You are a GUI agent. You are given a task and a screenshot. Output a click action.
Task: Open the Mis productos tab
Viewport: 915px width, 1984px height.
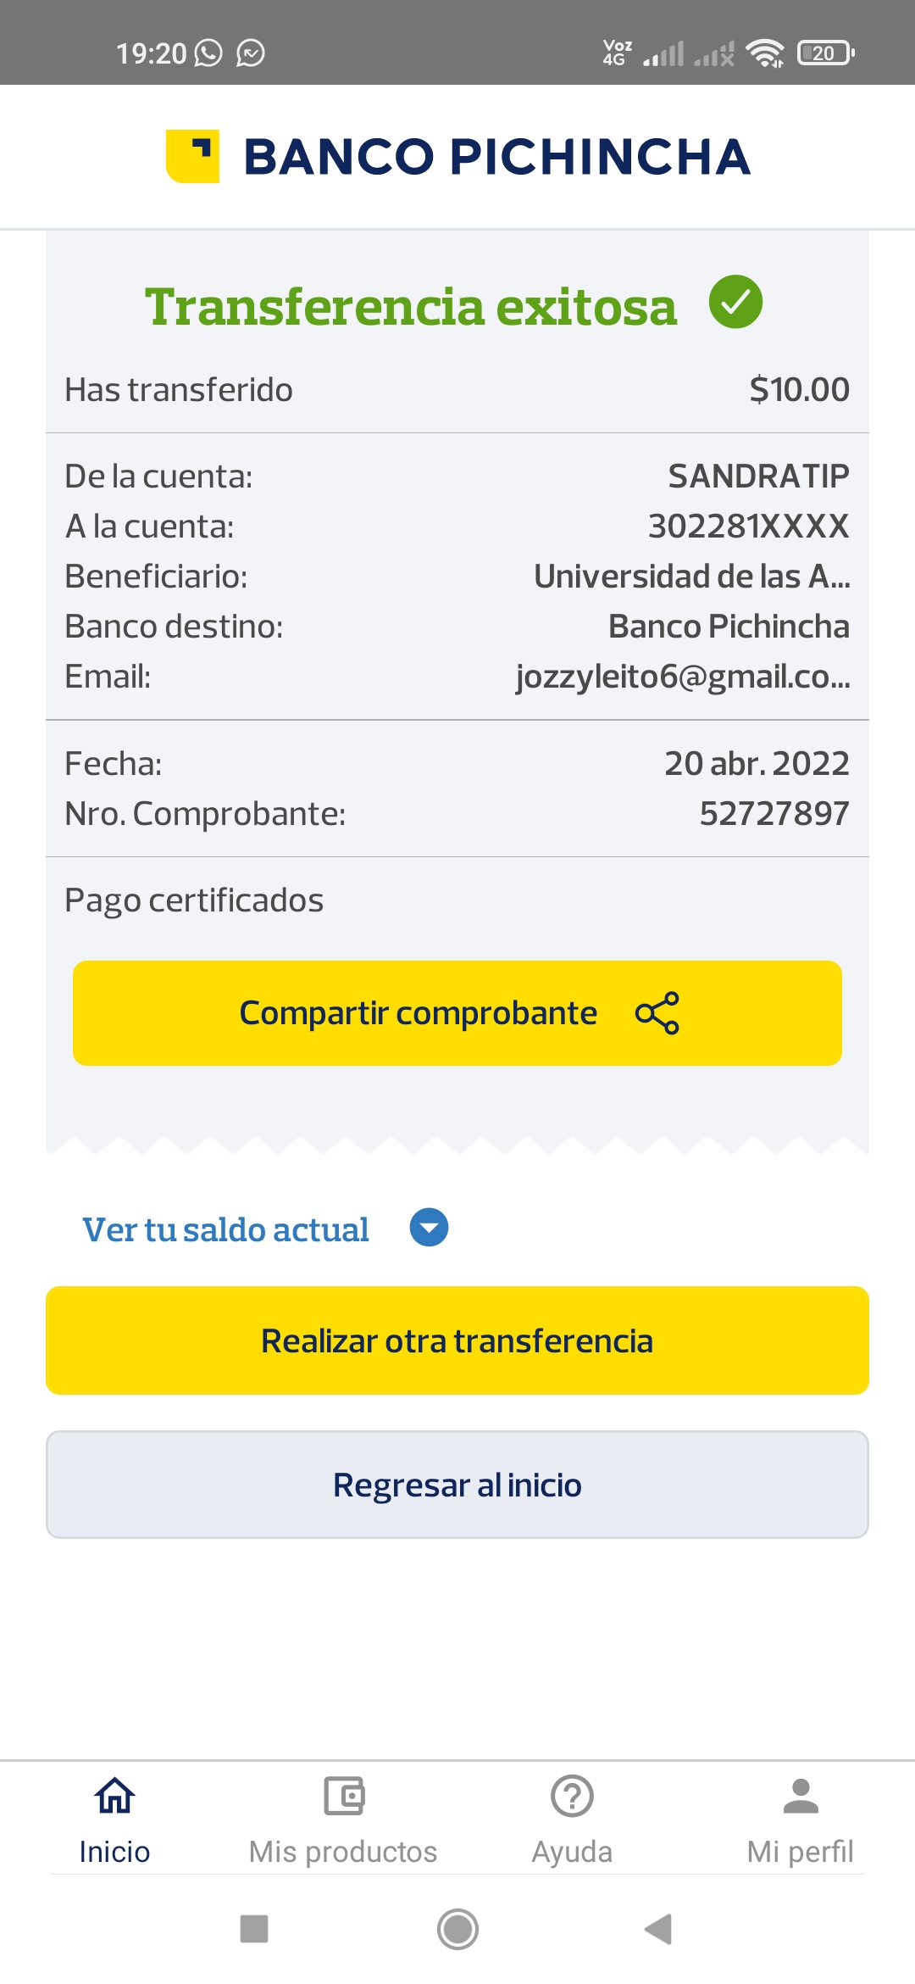[343, 1851]
